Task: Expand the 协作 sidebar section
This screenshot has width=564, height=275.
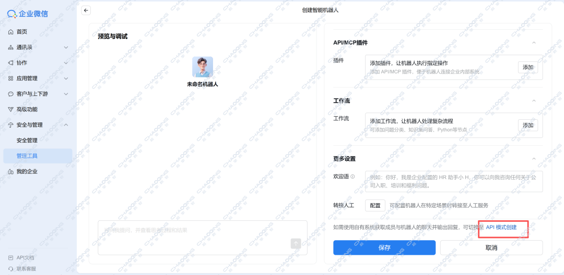Action: (66, 63)
